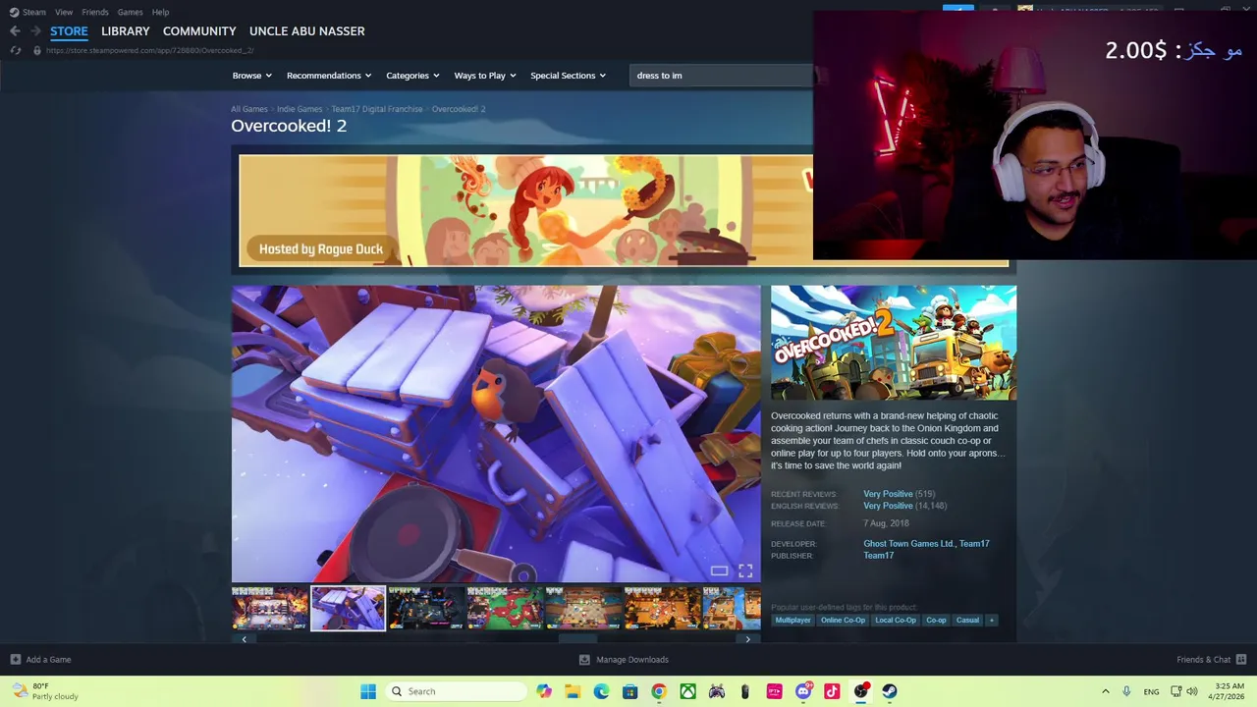Click the plus icon next to Add a Game
The width and height of the screenshot is (1257, 707).
coord(15,659)
